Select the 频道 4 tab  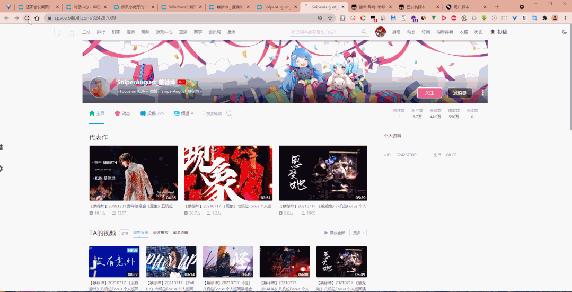[183, 113]
